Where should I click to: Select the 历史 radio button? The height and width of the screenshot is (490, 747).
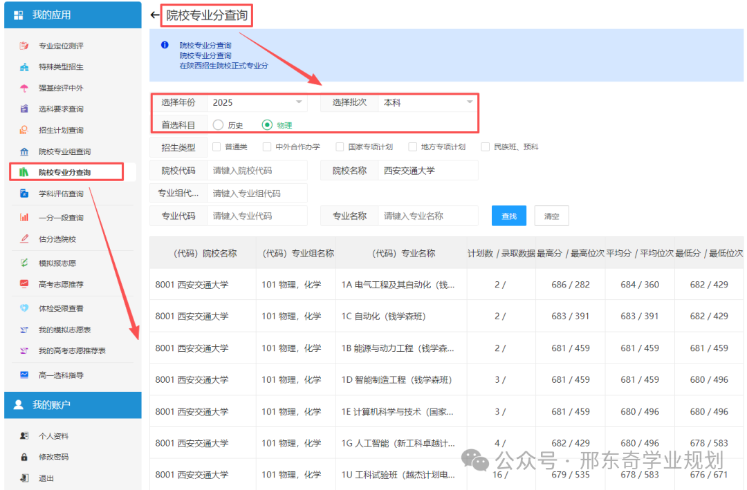(x=219, y=125)
